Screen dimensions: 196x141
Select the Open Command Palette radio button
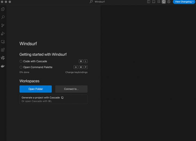(21, 67)
